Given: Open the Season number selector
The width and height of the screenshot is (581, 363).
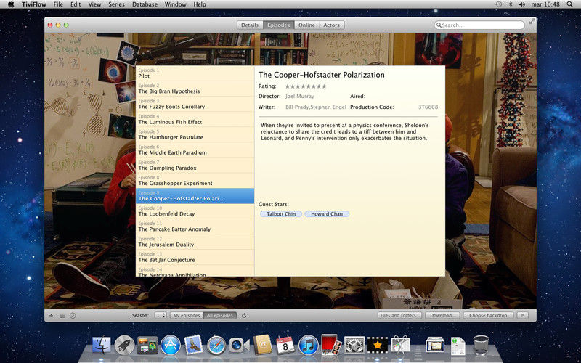Looking at the screenshot, I should tap(161, 316).
